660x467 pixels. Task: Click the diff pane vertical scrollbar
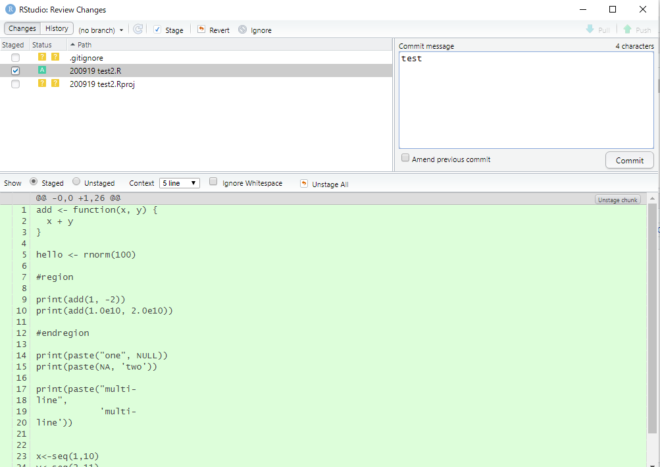652,318
